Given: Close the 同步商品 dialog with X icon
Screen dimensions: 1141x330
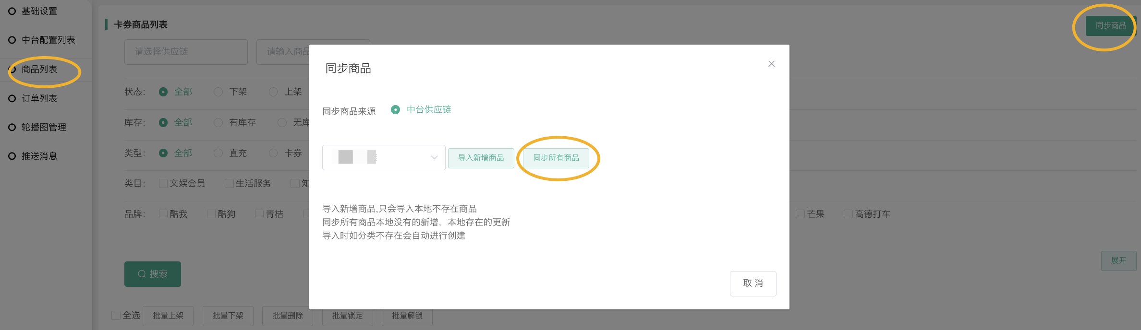Looking at the screenshot, I should point(771,64).
